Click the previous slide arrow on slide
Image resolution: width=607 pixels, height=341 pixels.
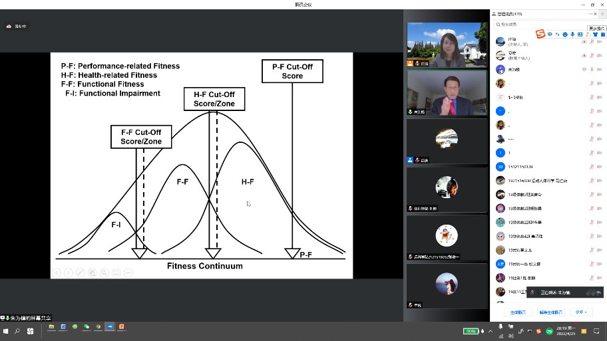(x=57, y=273)
